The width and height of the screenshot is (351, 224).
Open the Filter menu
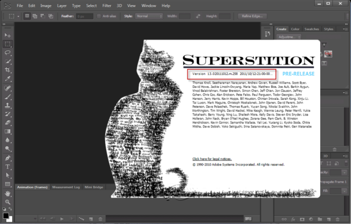coord(107,6)
